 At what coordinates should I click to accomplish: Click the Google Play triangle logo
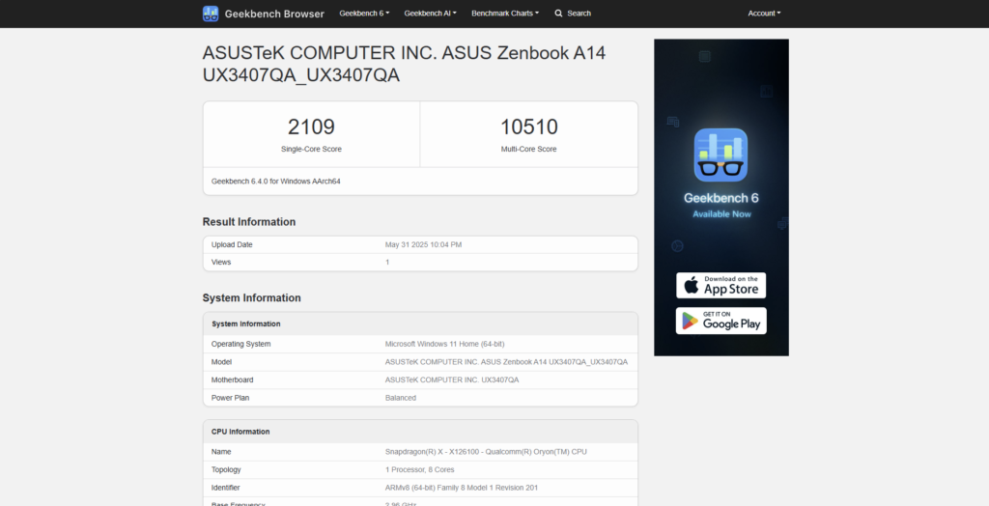point(691,321)
